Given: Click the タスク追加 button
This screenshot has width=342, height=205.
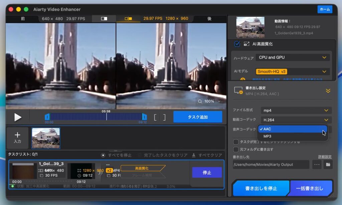Looking at the screenshot, I should pyautogui.click(x=198, y=117).
